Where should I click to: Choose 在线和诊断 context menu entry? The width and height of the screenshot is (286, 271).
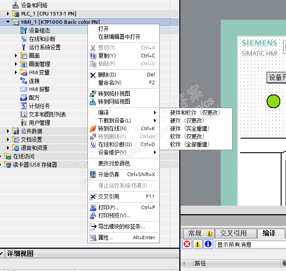click(124, 144)
